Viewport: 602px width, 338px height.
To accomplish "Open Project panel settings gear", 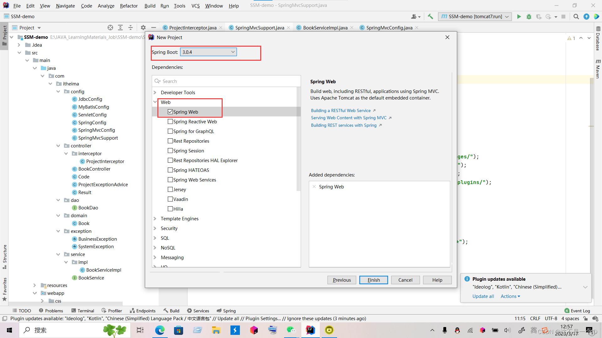I will pyautogui.click(x=143, y=28).
